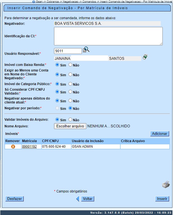
Task: Click the orange remove icon for 89001192
Action: coord(13,147)
